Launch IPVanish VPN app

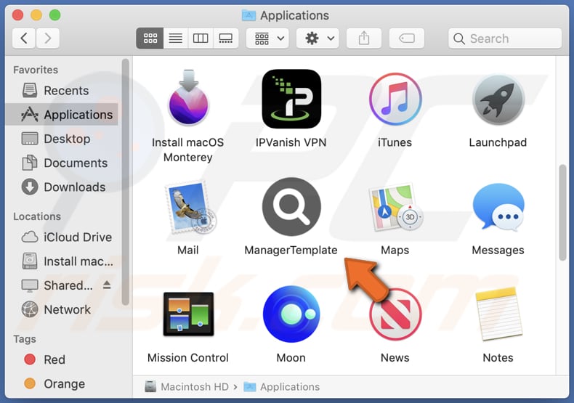291,99
